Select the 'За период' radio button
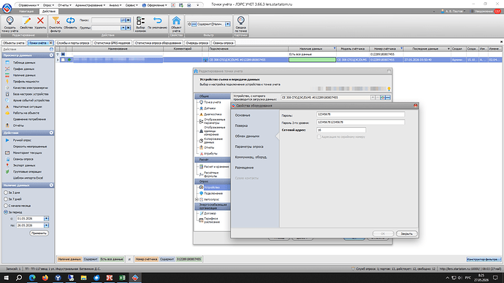 point(6,212)
